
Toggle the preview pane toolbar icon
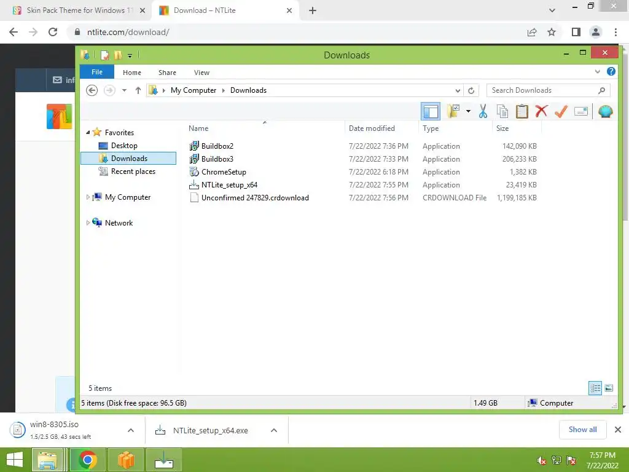tap(431, 111)
